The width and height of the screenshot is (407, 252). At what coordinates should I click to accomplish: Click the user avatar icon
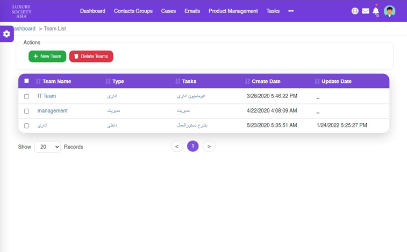coord(389,11)
